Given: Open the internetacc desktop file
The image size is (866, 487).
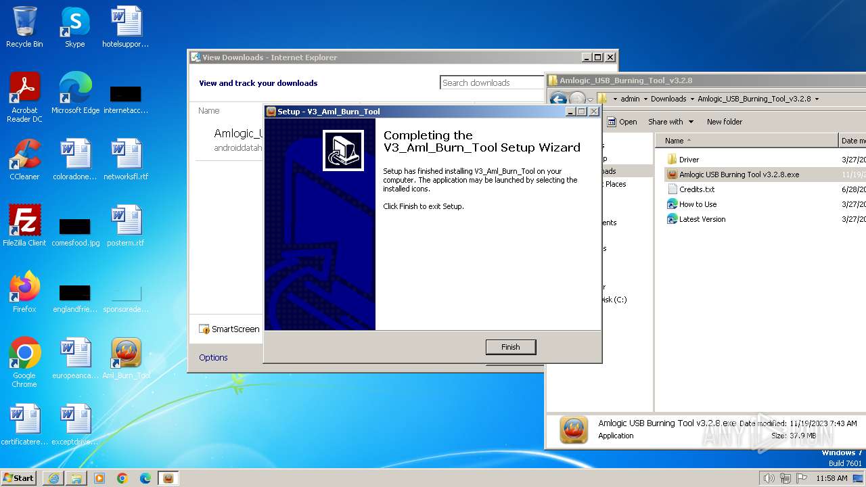Looking at the screenshot, I should click(126, 98).
